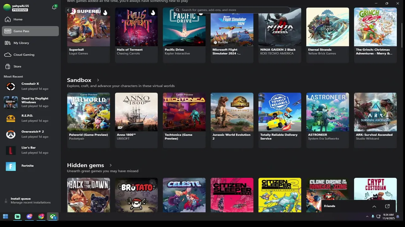The height and width of the screenshot is (227, 405).
Task: Click the search field for games
Action: pyautogui.click(x=232, y=10)
